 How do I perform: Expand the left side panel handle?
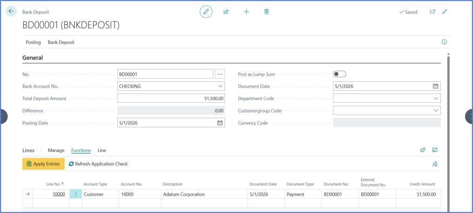pyautogui.click(x=3, y=116)
